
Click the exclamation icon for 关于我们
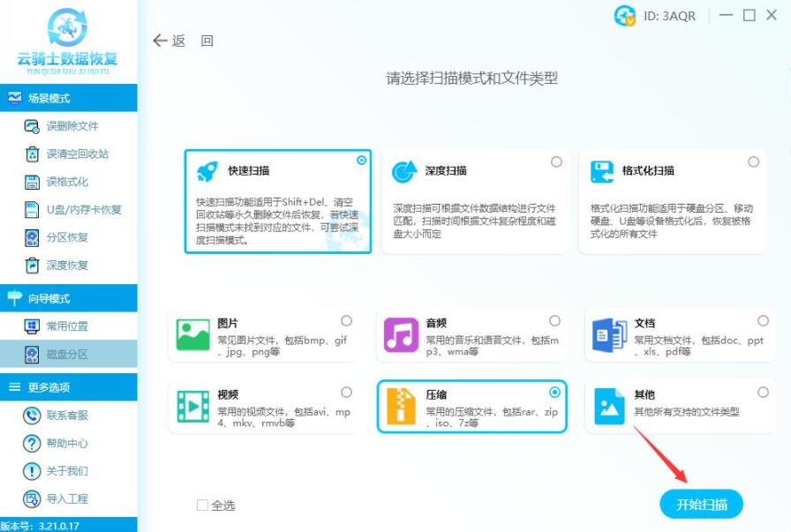tap(32, 471)
